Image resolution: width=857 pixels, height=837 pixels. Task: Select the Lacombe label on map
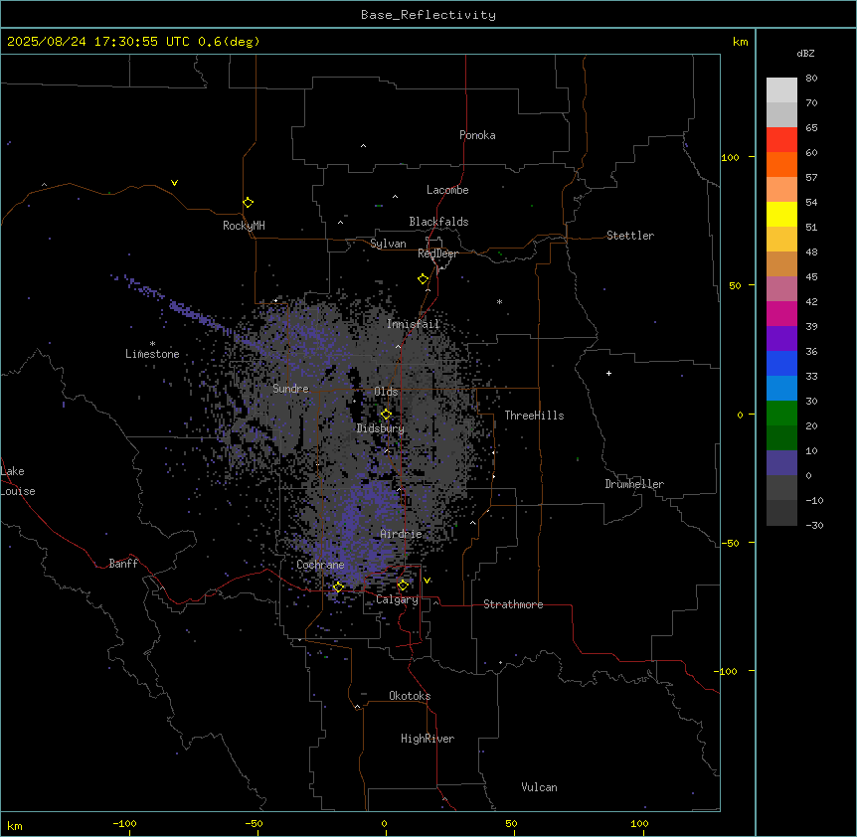tap(447, 190)
